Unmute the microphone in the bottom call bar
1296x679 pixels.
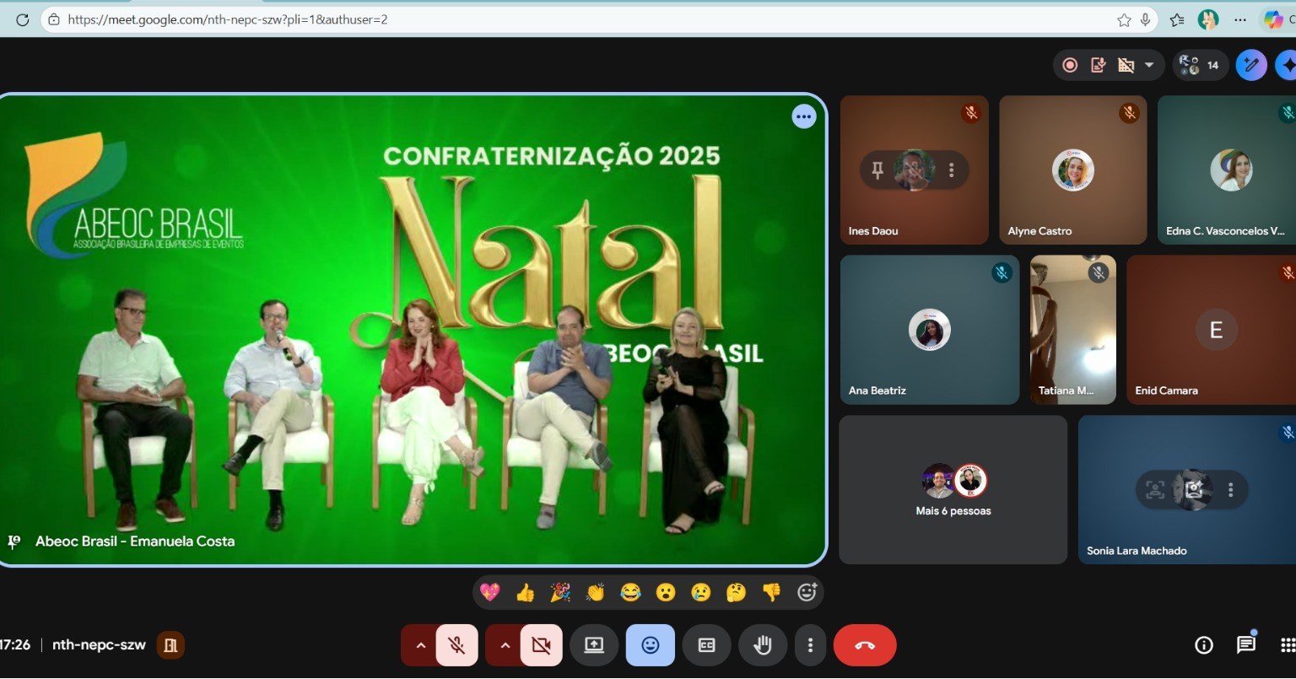coord(456,645)
